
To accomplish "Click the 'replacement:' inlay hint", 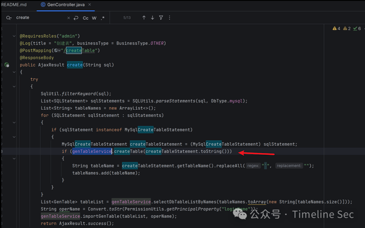I will [x=289, y=166].
